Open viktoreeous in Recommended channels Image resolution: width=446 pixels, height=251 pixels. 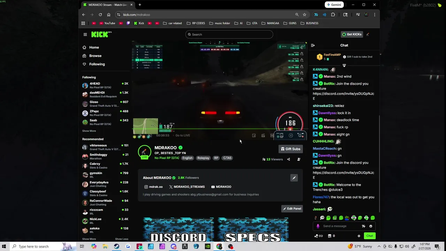(x=105, y=147)
